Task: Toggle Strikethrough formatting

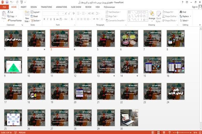Action: pos(57,19)
